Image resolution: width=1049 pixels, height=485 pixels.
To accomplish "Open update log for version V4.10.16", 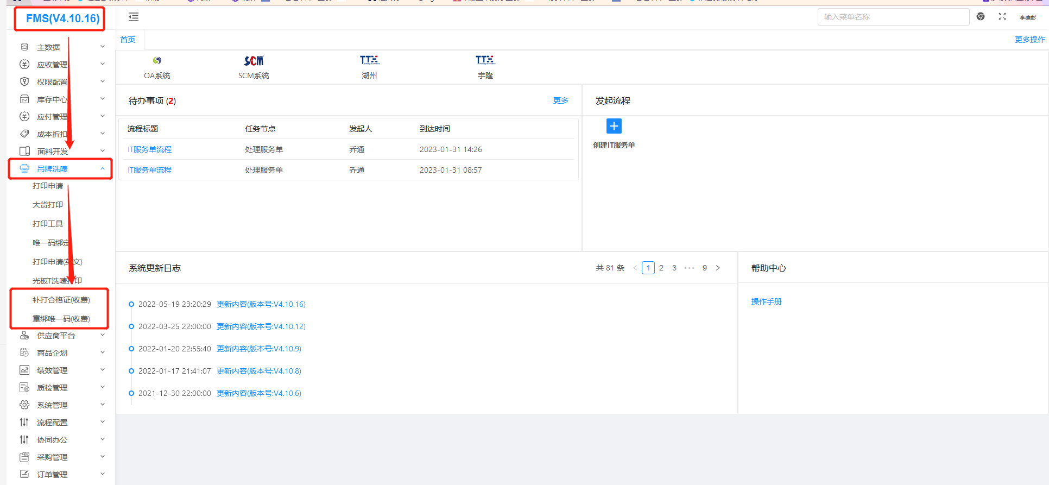I will point(261,304).
